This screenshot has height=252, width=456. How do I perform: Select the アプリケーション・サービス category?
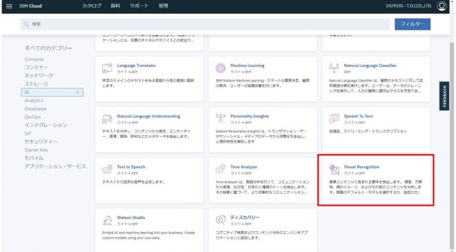55,166
